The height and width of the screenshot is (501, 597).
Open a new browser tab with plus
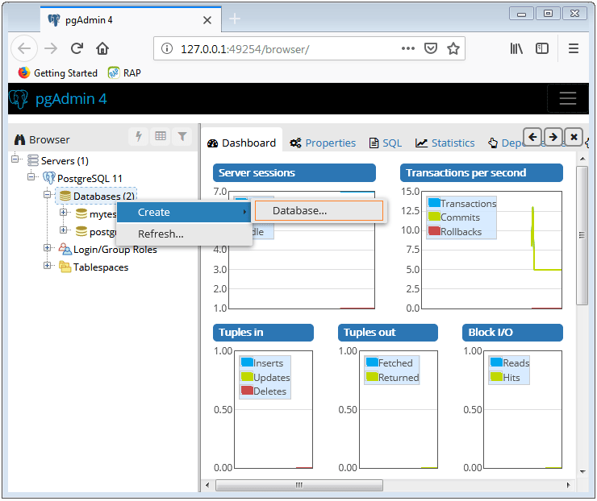(235, 19)
